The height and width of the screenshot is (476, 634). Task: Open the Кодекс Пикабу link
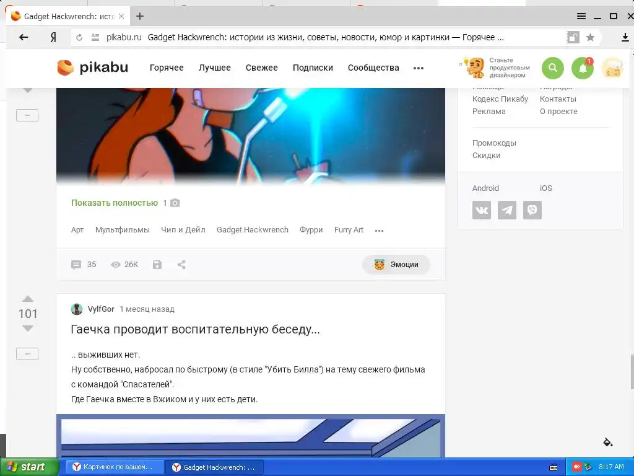click(x=500, y=99)
